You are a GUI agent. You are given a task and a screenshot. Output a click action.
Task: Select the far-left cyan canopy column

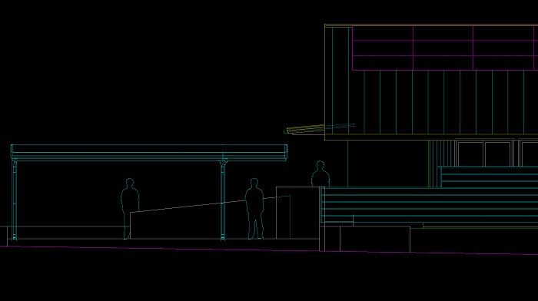coord(15,199)
